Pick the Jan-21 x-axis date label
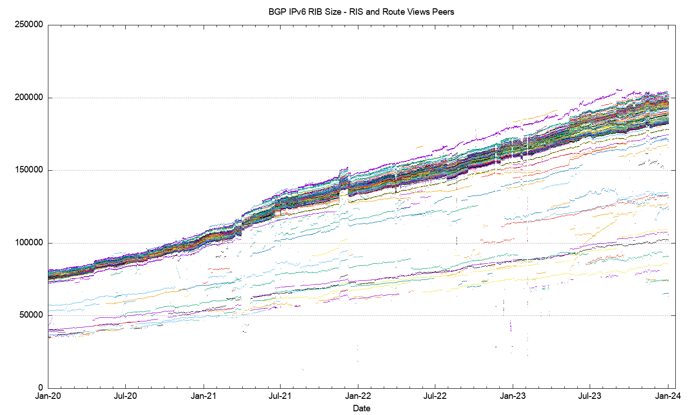This screenshot has height=415, width=691. 203,396
